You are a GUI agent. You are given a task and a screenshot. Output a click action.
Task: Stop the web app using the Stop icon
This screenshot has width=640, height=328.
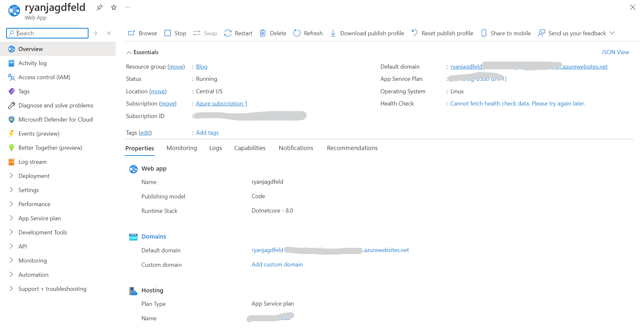pos(168,33)
